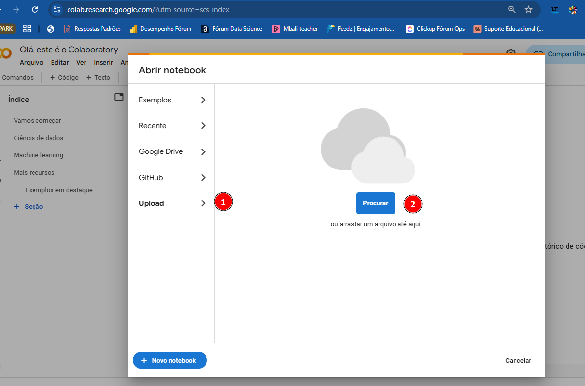
Task: Open Fórum Data Science bookmark
Action: pyautogui.click(x=232, y=29)
